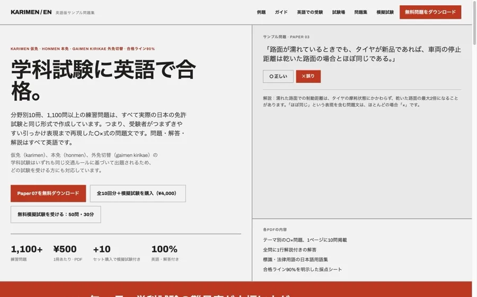Click 全問に1行解説付きの解答 line
The width and height of the screenshot is (477, 297).
pos(289,249)
